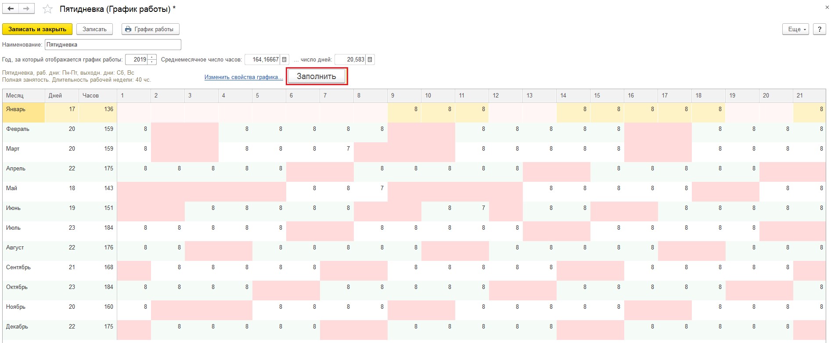
Task: Select the 'Май' month cell
Action: click(24, 191)
